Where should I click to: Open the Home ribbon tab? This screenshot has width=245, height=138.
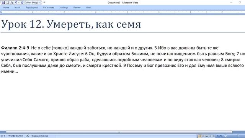pyautogui.click(x=6, y=8)
